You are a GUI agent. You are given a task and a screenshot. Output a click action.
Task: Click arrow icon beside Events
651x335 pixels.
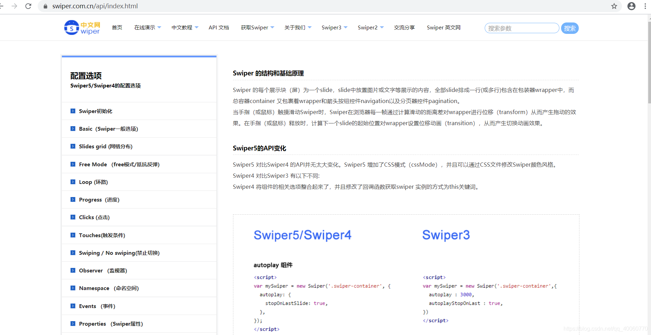click(73, 306)
